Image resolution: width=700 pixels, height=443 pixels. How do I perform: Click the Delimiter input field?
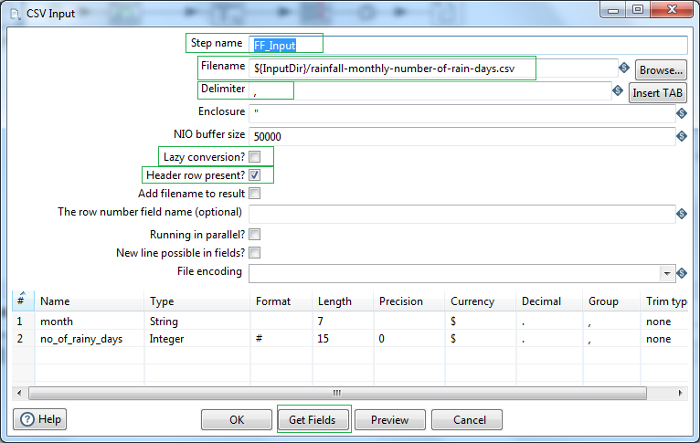pyautogui.click(x=430, y=91)
